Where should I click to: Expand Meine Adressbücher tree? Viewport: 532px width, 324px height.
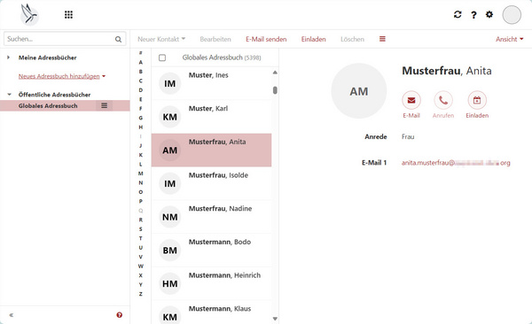(9, 58)
